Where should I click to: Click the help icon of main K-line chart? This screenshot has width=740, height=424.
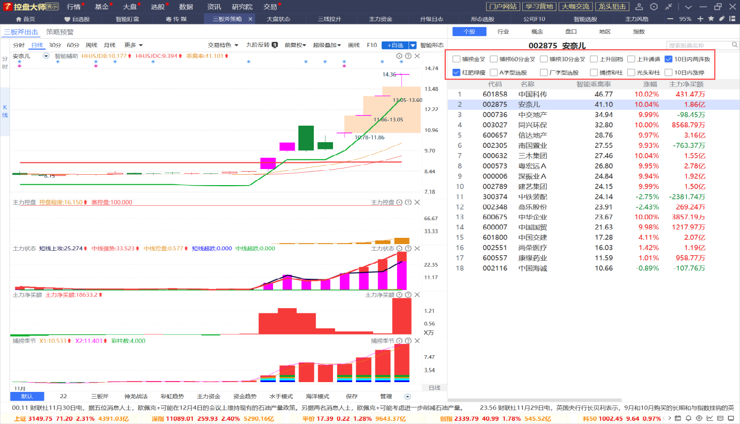408,56
